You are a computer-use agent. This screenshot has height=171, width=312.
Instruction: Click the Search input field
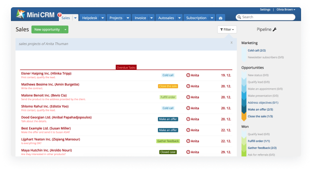265,17
